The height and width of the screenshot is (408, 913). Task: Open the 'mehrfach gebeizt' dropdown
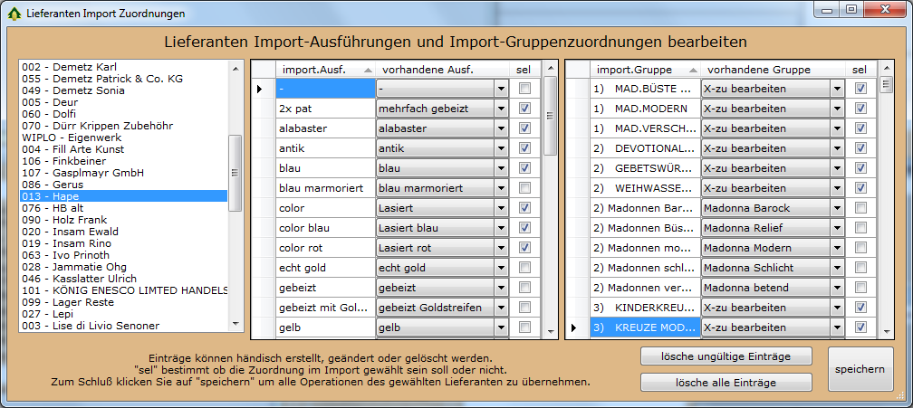coord(501,109)
